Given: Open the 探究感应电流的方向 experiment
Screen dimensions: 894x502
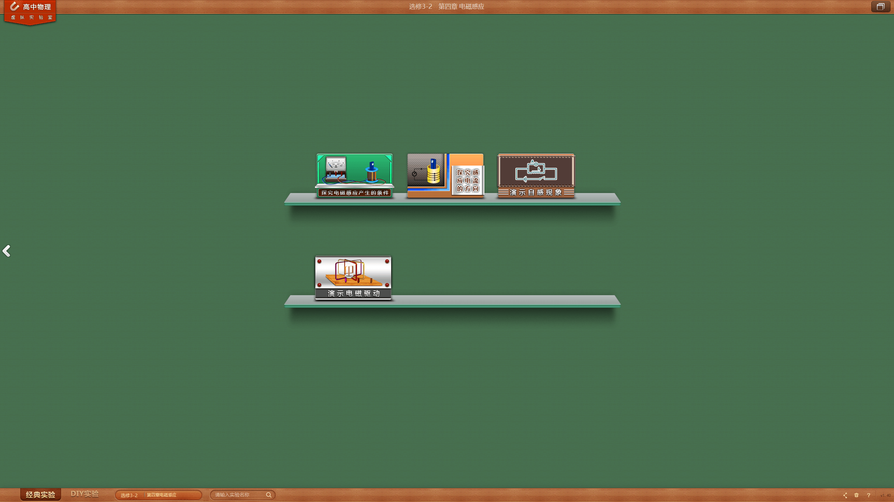Looking at the screenshot, I should (445, 176).
